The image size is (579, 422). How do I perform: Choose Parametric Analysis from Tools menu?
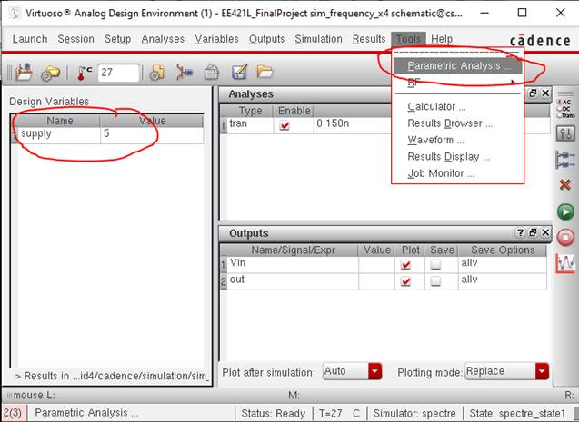point(457,66)
